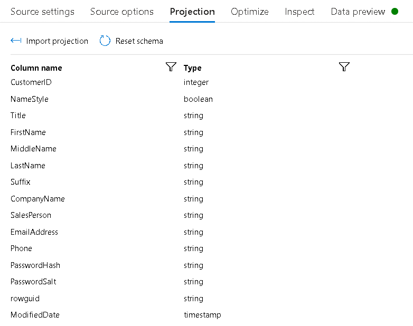The width and height of the screenshot is (413, 326).
Task: Select the EmailAddress column row
Action: pyautogui.click(x=180, y=232)
